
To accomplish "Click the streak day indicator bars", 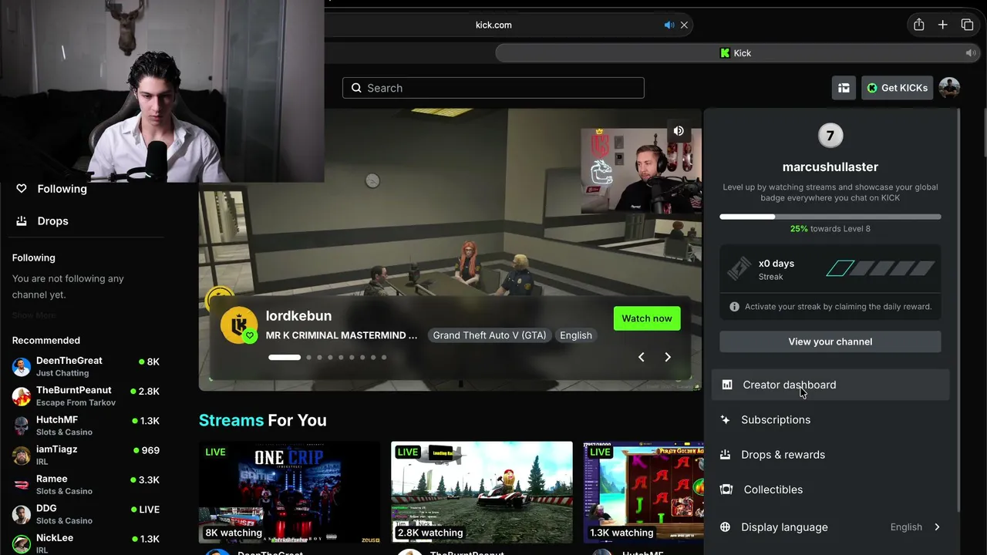I will pyautogui.click(x=880, y=268).
